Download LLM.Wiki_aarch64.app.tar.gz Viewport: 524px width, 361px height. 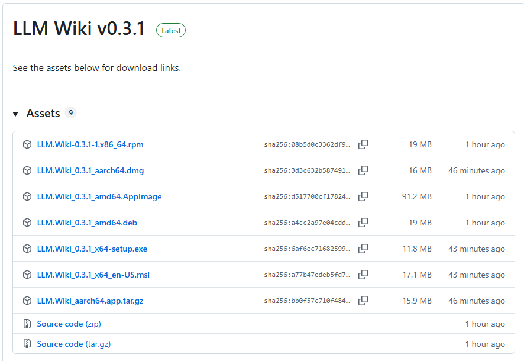click(90, 301)
